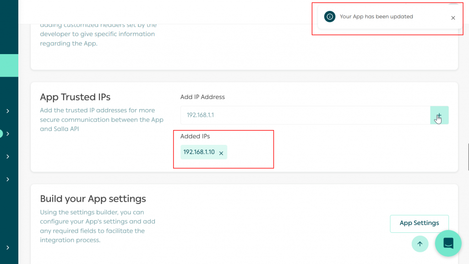Open the Intercom chat bubble

(x=448, y=243)
